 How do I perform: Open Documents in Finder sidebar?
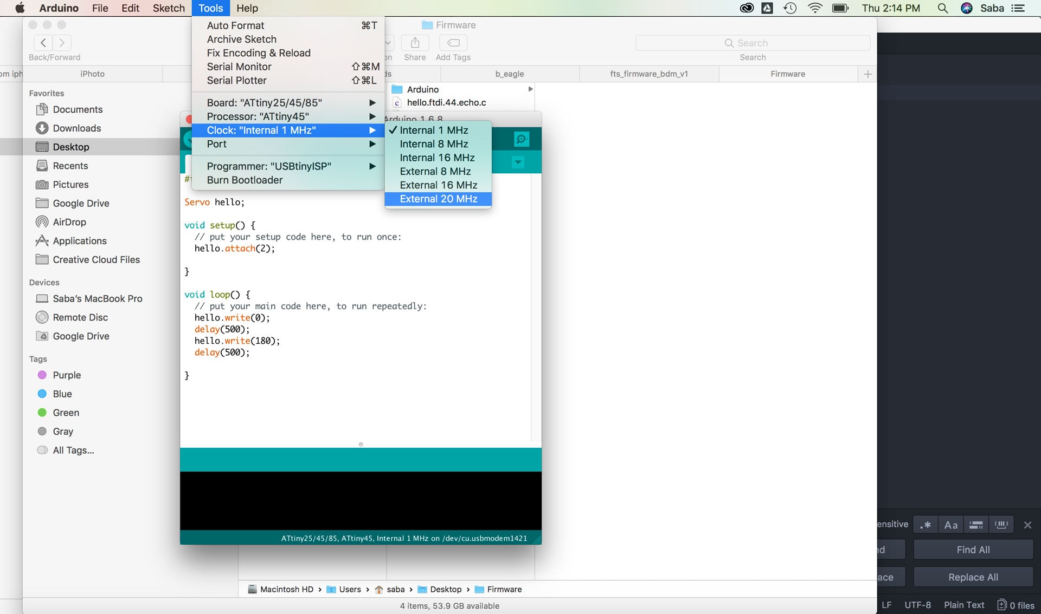click(78, 109)
